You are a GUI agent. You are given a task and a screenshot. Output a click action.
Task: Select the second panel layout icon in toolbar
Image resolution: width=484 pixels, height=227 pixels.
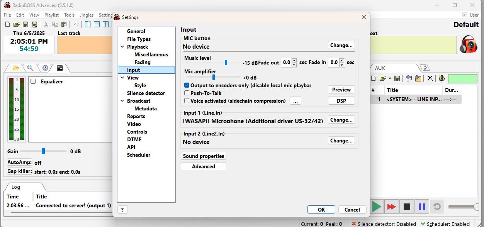pyautogui.click(x=97, y=24)
